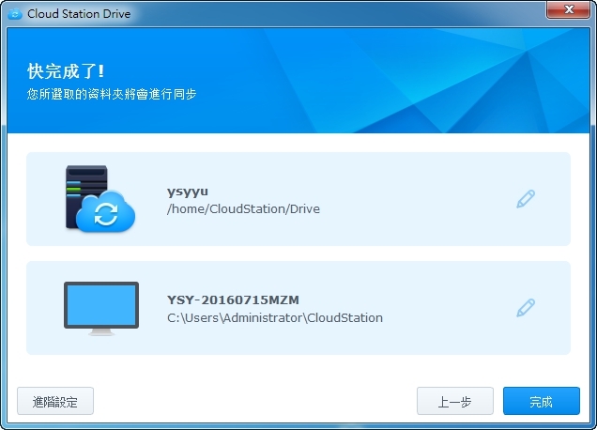Click the blue computer monitor icon
The image size is (597, 430).
[x=101, y=309]
